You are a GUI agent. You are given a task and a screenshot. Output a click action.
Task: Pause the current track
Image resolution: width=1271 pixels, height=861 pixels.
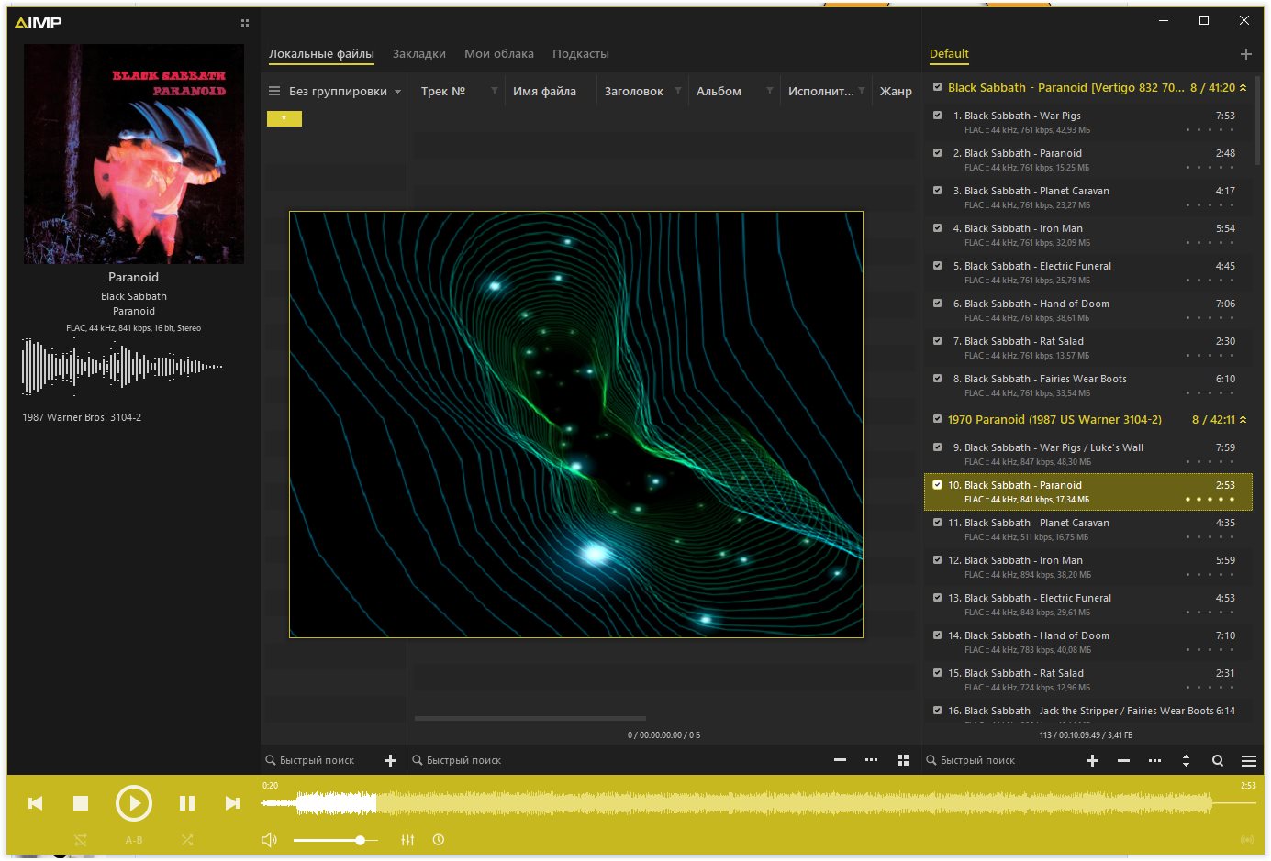(187, 803)
